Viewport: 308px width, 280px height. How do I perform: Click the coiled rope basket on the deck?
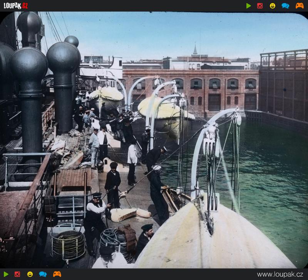click(x=68, y=244)
